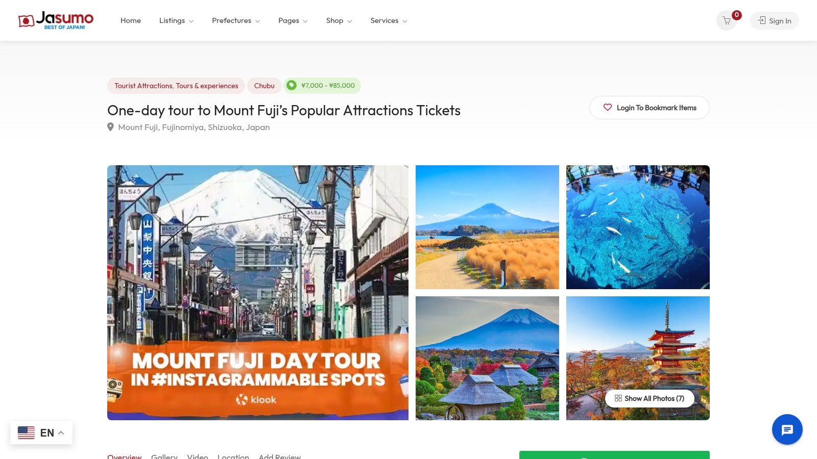The image size is (817, 459).
Task: Open the Mount Fuji Day Tour main photo
Action: point(258,293)
